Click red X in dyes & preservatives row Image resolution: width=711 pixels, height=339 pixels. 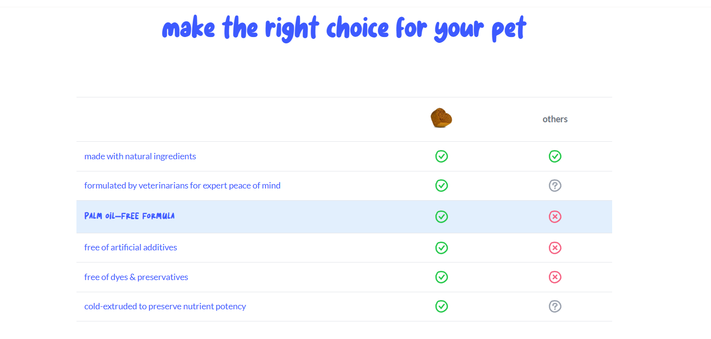(555, 277)
